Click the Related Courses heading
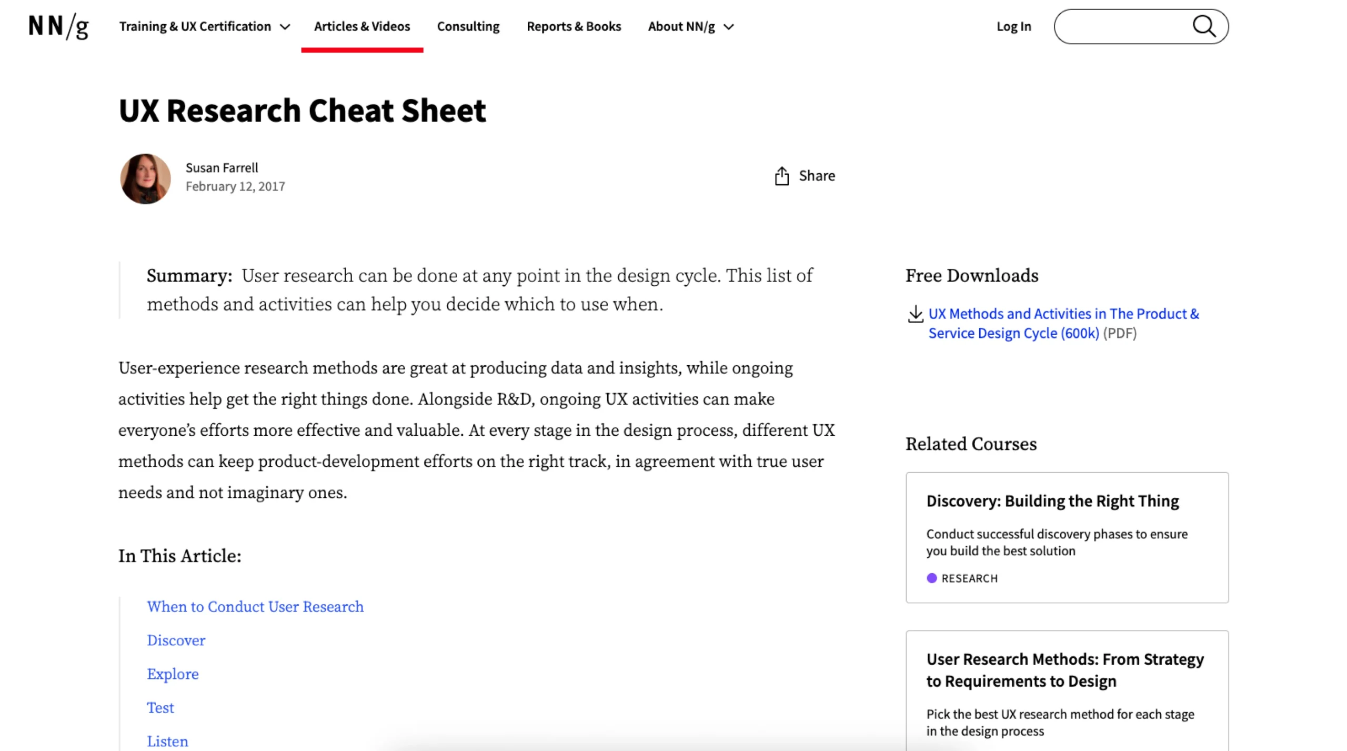The height and width of the screenshot is (751, 1347). click(971, 444)
